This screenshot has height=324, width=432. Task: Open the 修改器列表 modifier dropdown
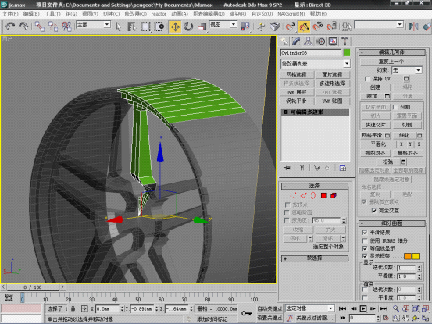click(x=316, y=64)
